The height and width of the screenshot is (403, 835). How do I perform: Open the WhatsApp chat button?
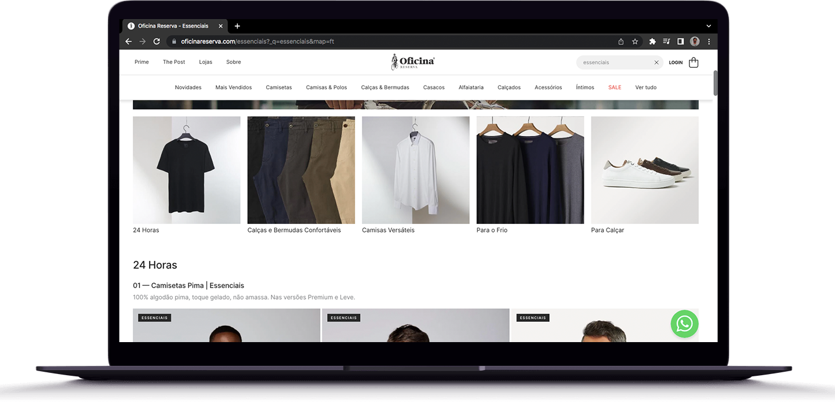[684, 324]
